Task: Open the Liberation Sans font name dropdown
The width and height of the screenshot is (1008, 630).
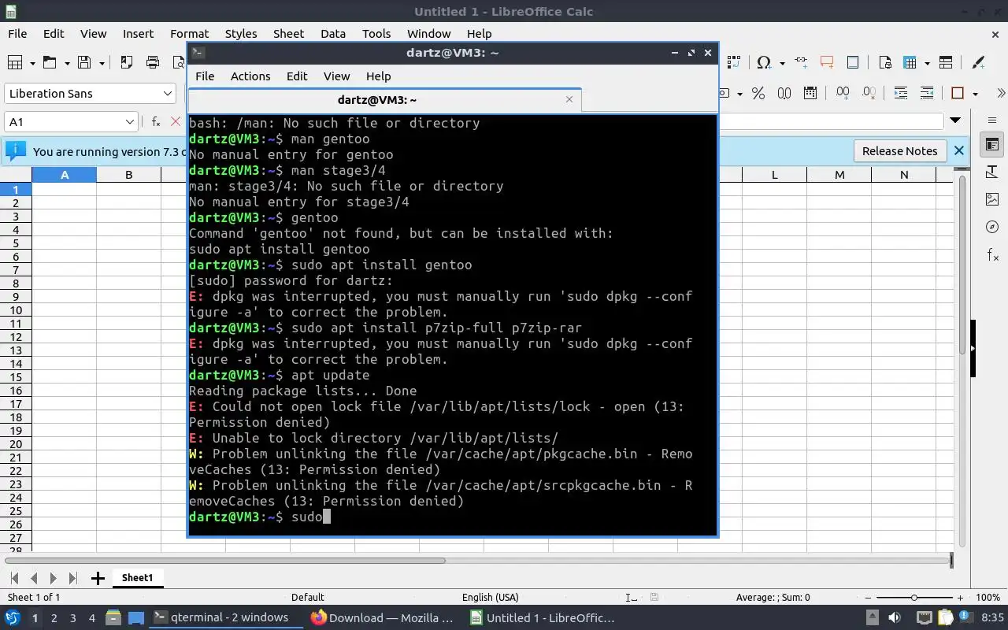Action: tap(167, 93)
